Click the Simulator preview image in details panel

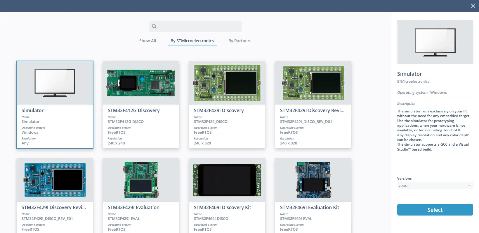[435, 42]
